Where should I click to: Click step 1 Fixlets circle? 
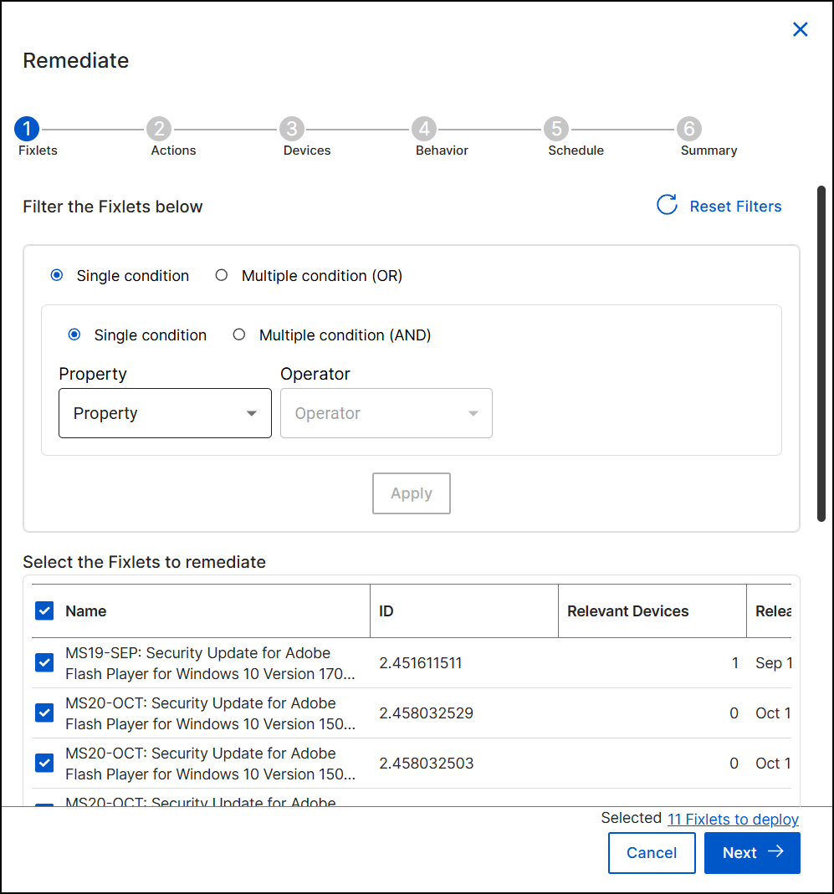coord(27,129)
